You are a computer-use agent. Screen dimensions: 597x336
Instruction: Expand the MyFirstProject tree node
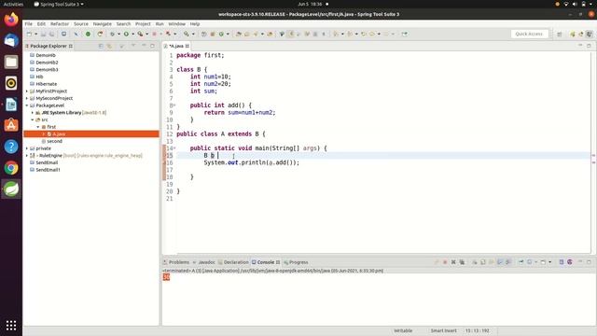[27, 91]
